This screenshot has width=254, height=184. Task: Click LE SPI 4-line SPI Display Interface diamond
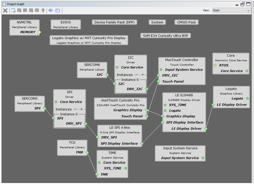click(142, 144)
